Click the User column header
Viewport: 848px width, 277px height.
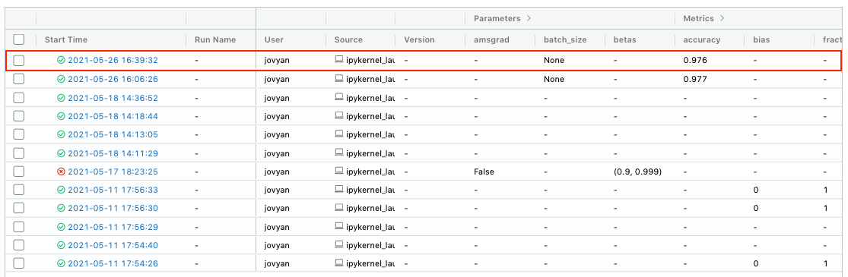(x=275, y=39)
